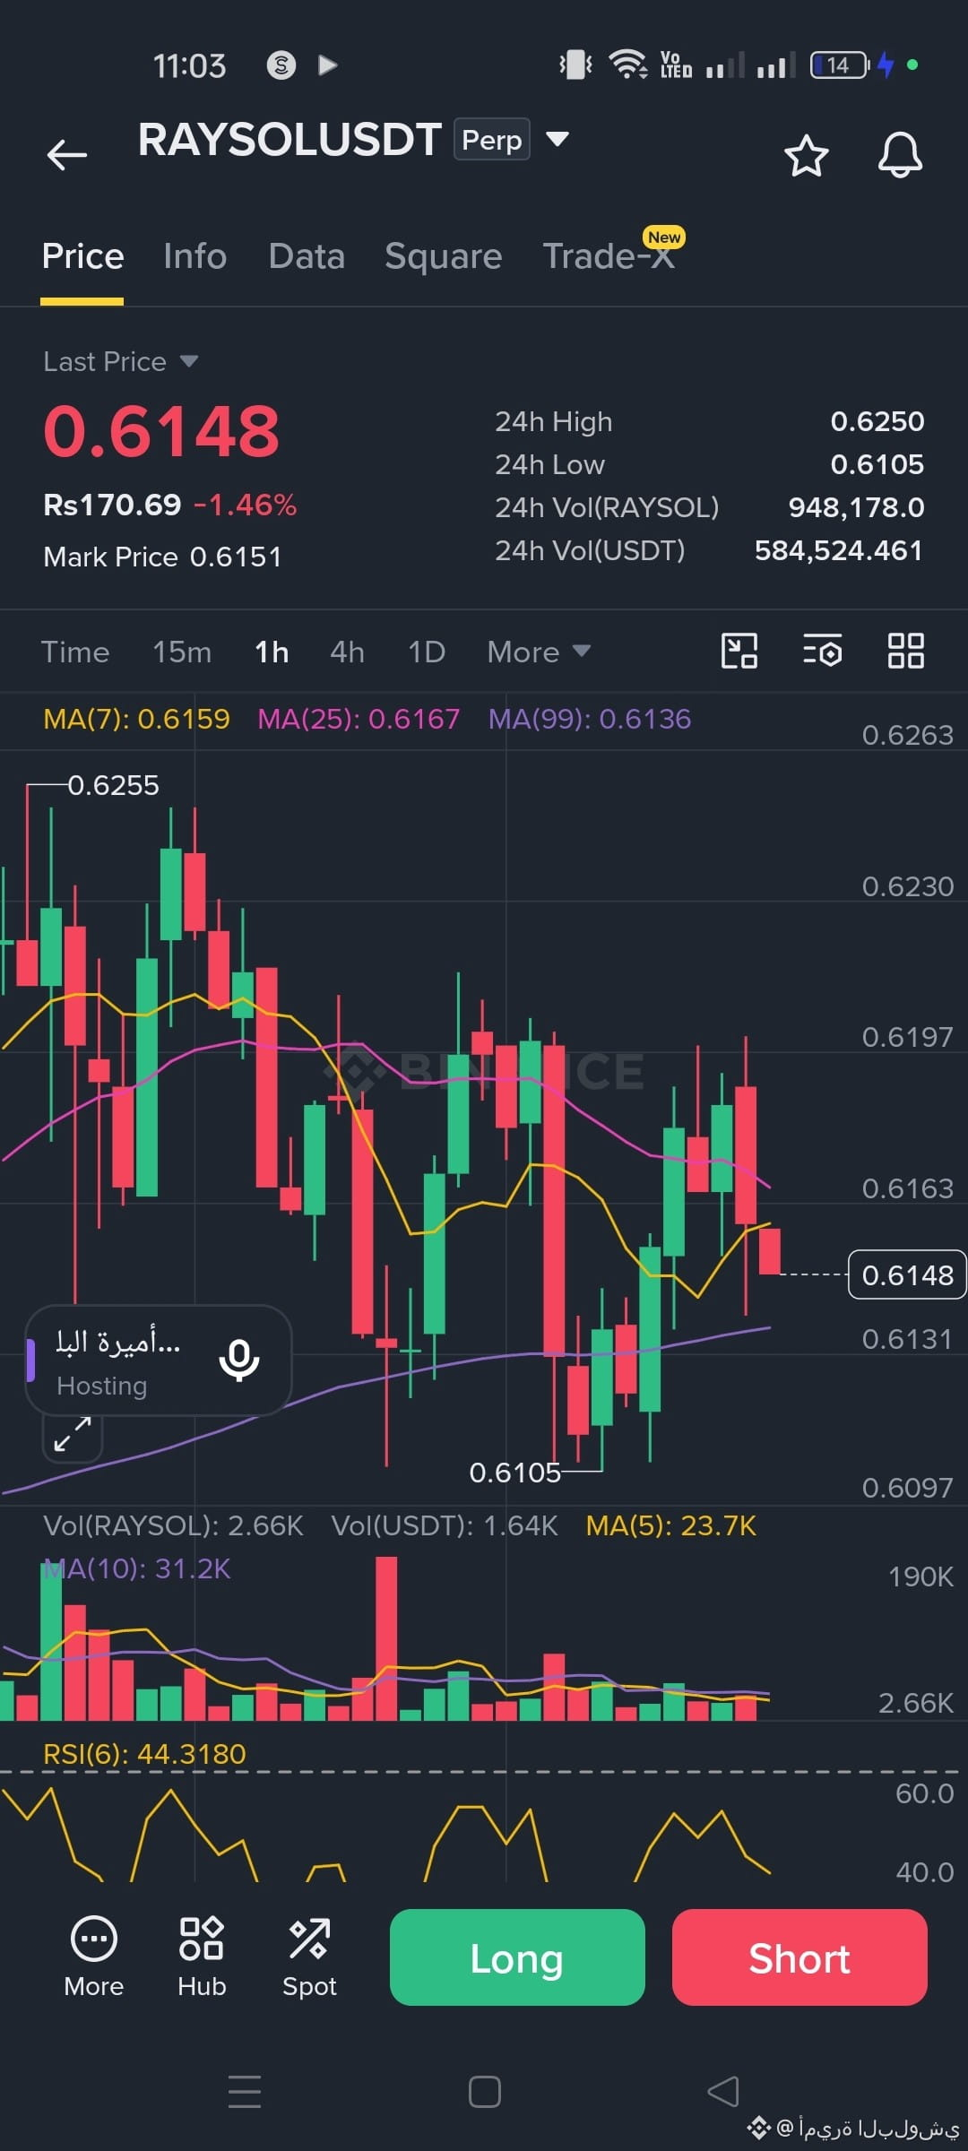Tap the volume MA(5) label

(670, 1525)
